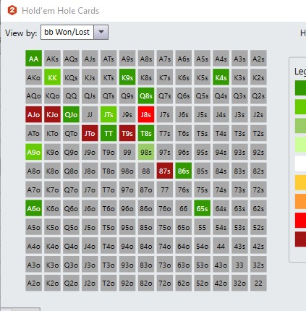Select the 65s cell
This screenshot has height=311, width=306.
coord(202,208)
